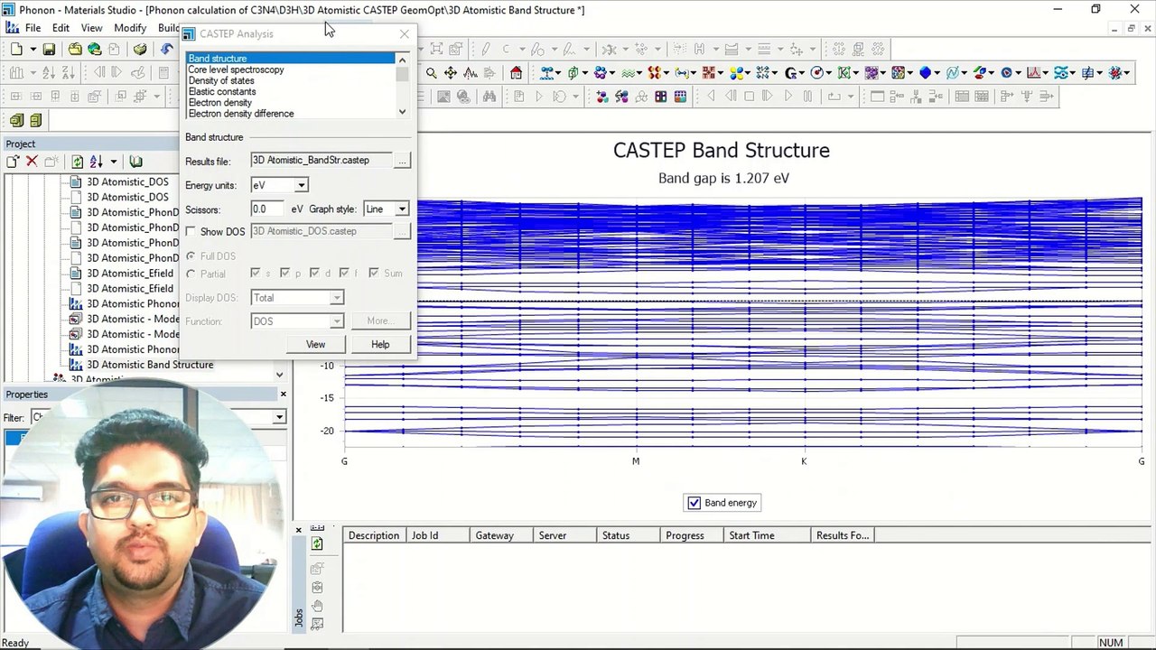Viewport: 1156px width, 650px height.
Task: Open the New document dropdown arrow
Action: pyautogui.click(x=32, y=50)
